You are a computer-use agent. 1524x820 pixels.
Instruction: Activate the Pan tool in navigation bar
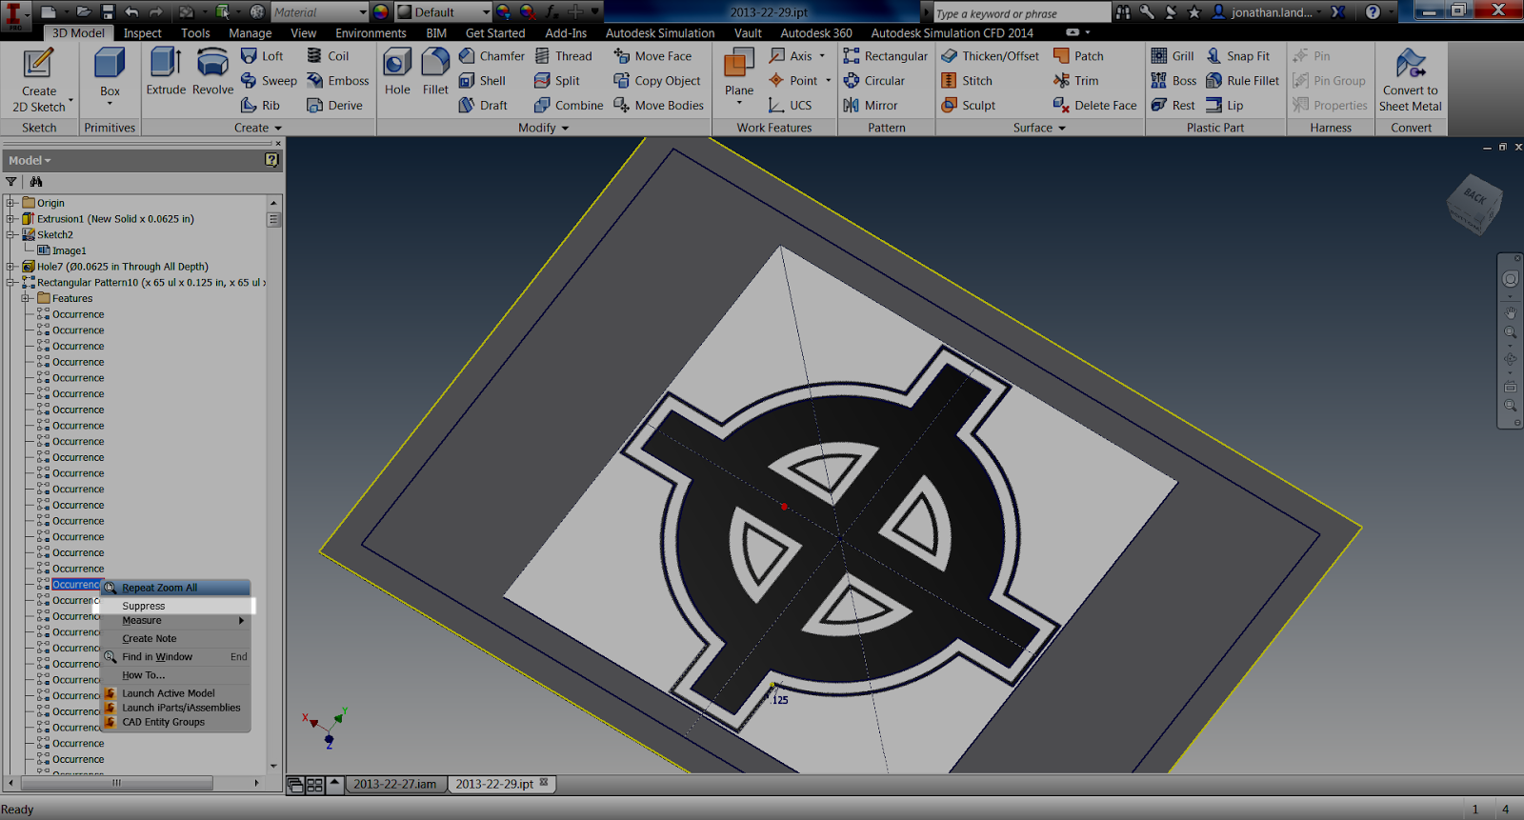pyautogui.click(x=1511, y=312)
